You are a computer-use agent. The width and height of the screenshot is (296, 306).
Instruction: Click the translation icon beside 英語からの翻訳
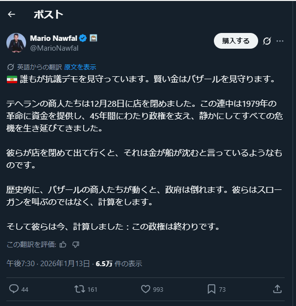tap(11, 67)
